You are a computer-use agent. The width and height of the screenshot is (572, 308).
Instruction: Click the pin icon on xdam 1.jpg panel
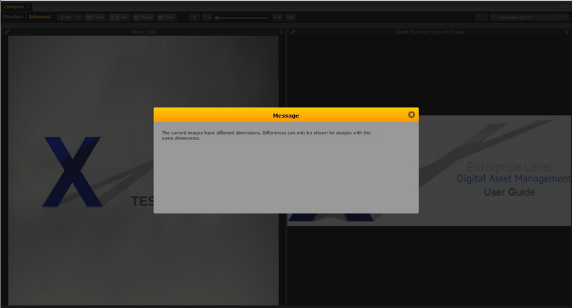tap(7, 32)
